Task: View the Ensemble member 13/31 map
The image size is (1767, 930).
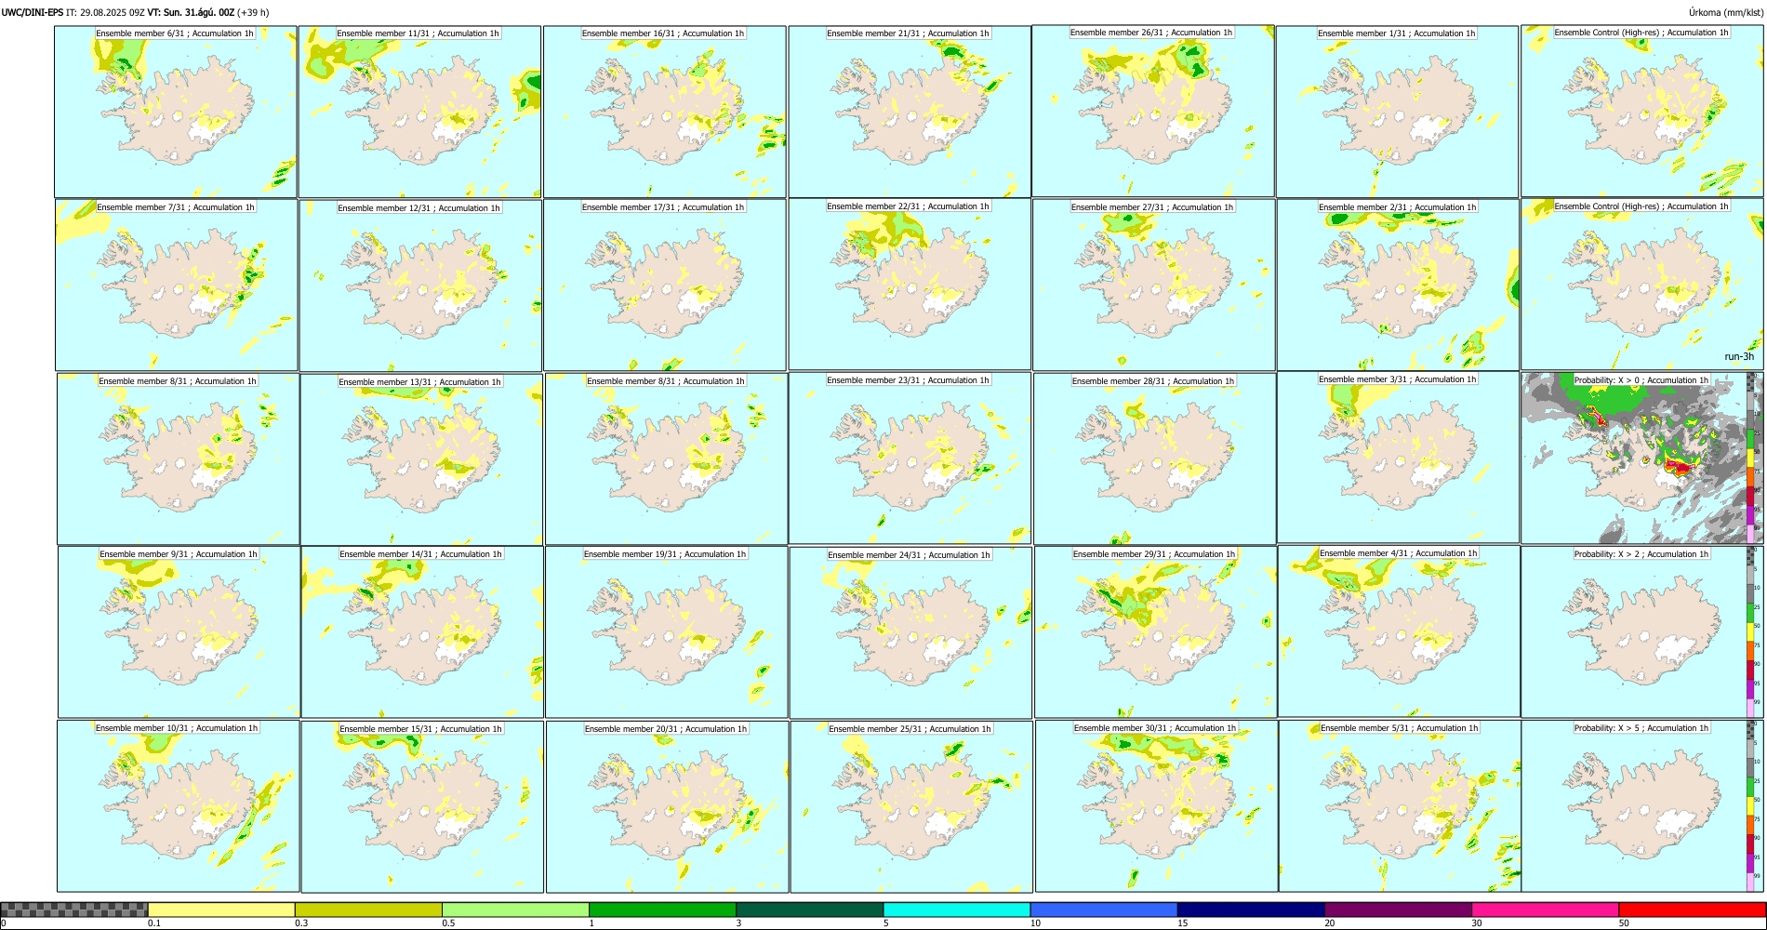Action: pos(421,459)
